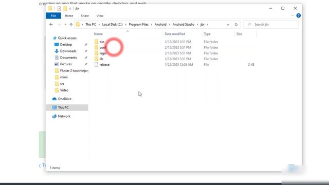The width and height of the screenshot is (329, 185).
Task: Open Customize Quick Access Toolbar dropdown
Action: pos(70,9)
